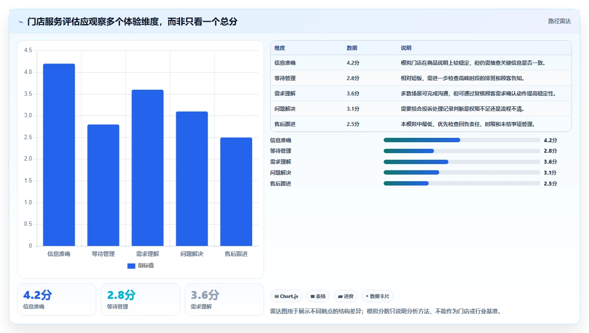
Task: Click the 2.8分 cell in the table
Action: 353,78
